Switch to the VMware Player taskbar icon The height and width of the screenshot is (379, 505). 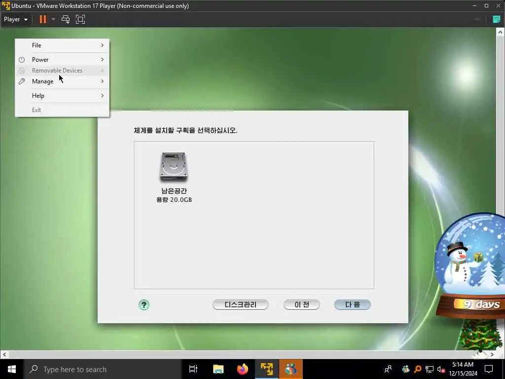(x=267, y=369)
